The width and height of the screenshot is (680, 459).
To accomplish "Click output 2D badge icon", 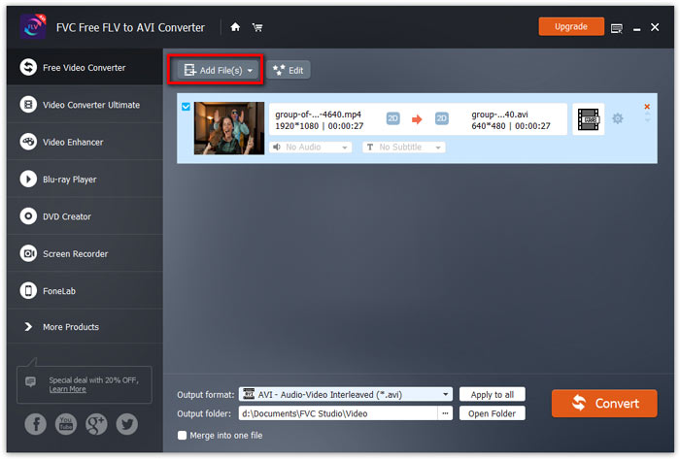I will pyautogui.click(x=441, y=118).
